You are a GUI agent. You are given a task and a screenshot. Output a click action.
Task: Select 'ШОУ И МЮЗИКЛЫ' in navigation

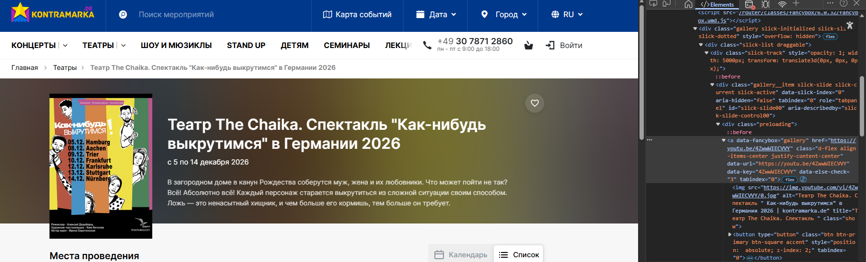point(176,46)
